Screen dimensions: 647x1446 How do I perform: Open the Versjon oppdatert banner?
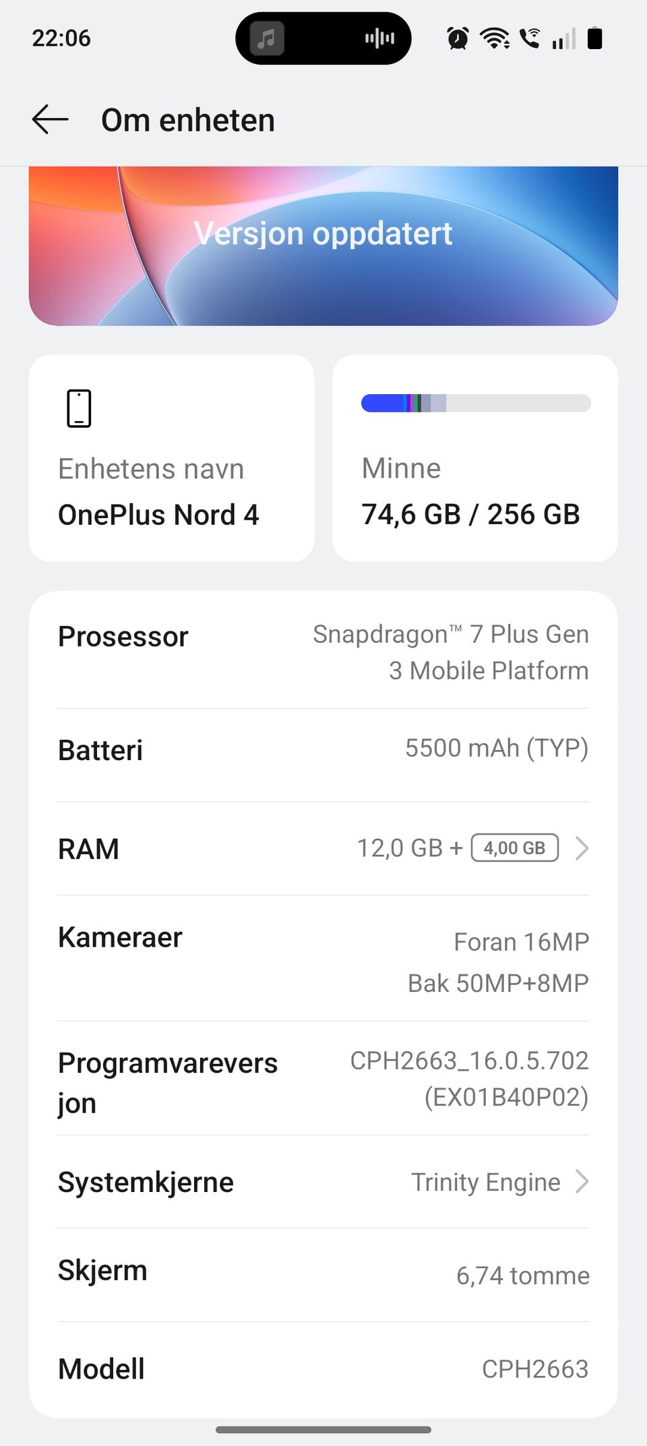pos(323,246)
